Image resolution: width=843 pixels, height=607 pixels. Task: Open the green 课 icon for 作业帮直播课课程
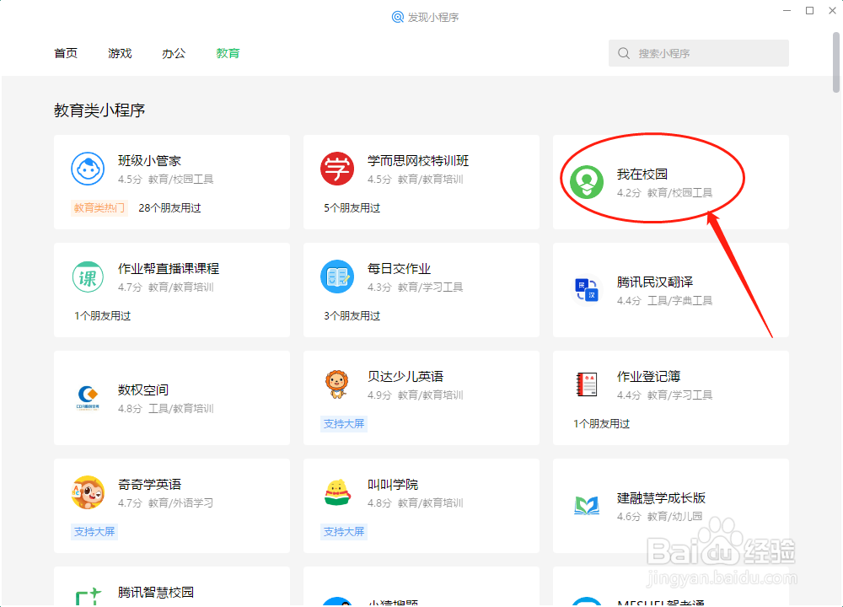click(x=88, y=277)
